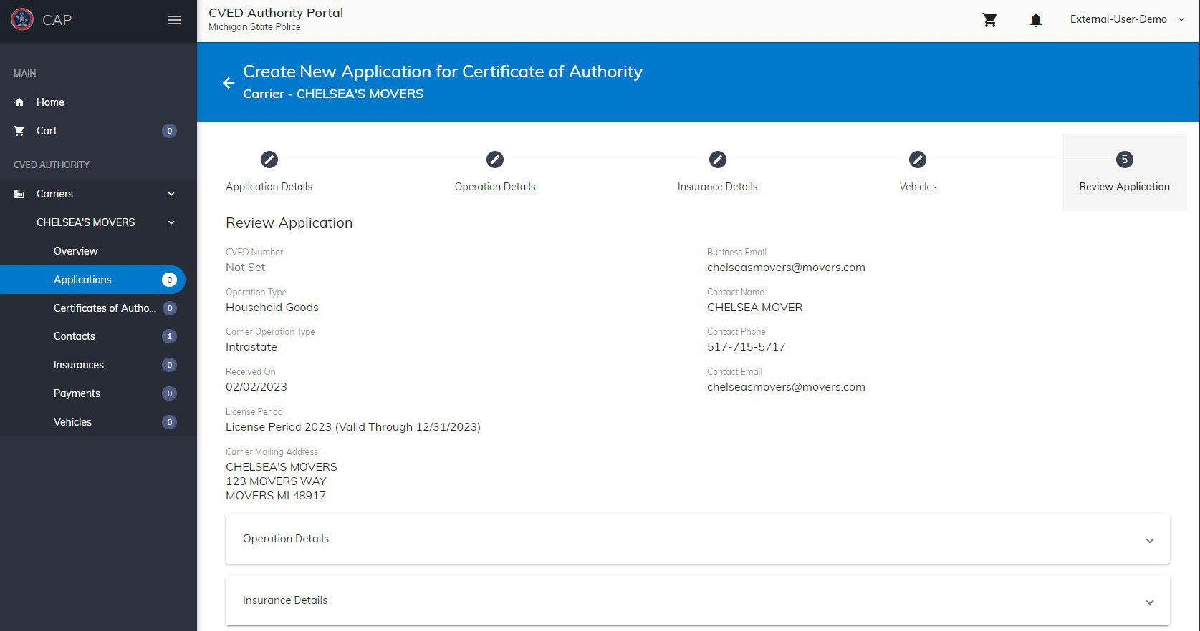The width and height of the screenshot is (1200, 631).
Task: Click the Vehicles pencil step icon
Action: coord(918,160)
